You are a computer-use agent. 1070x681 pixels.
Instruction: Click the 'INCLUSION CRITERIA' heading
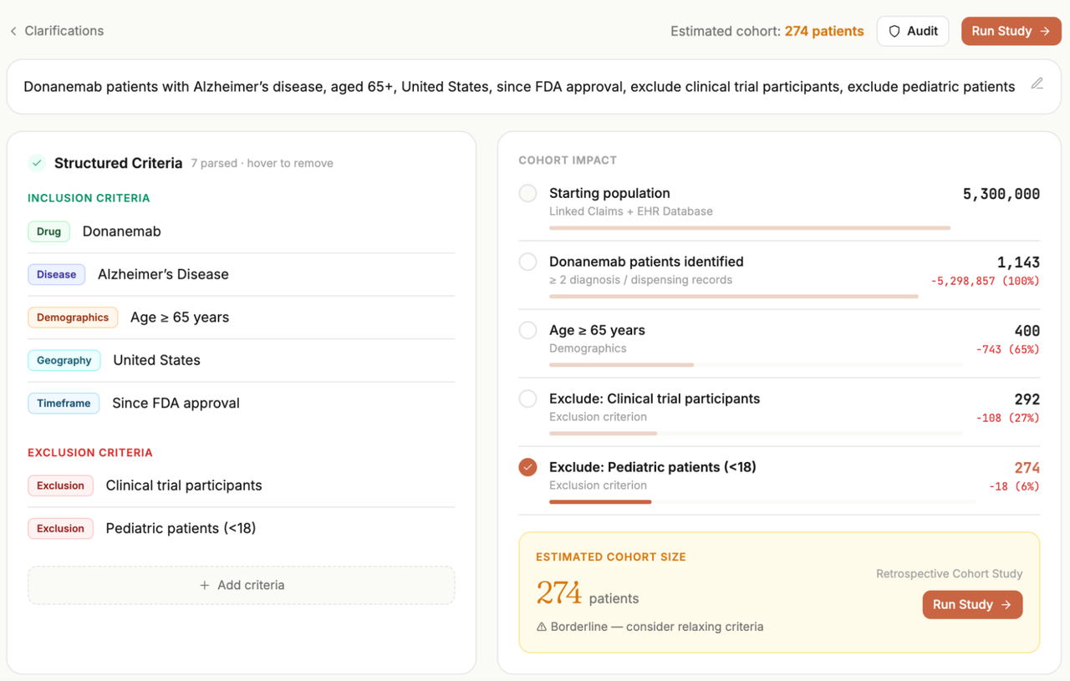[89, 198]
